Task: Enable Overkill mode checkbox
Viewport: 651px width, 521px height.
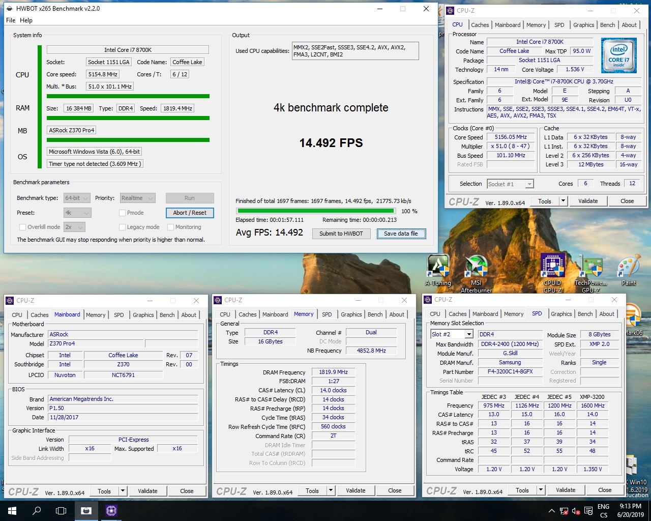Action: 22,227
